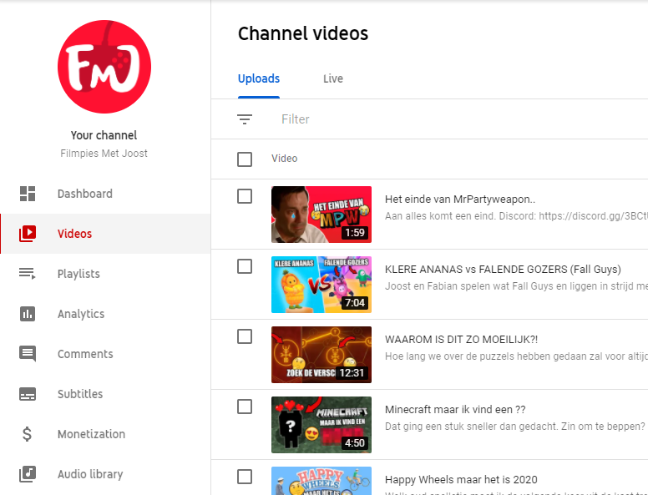Screen dimensions: 648x495
Task: Open Comments using its speech bubble icon
Action: pyautogui.click(x=28, y=354)
